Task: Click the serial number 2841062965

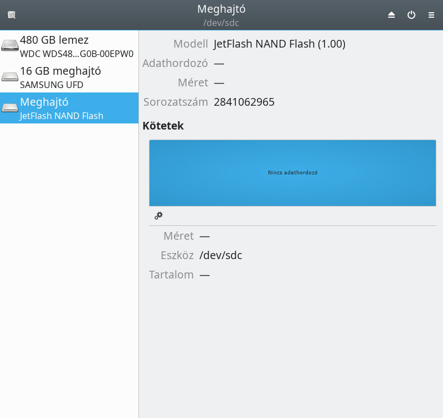Action: pyautogui.click(x=244, y=102)
